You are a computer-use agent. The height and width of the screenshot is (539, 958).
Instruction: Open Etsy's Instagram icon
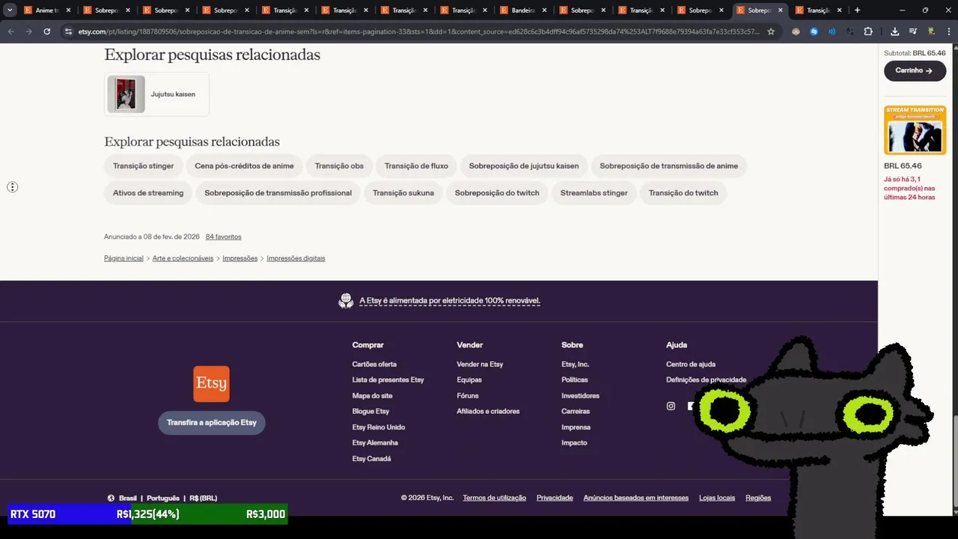pyautogui.click(x=671, y=406)
